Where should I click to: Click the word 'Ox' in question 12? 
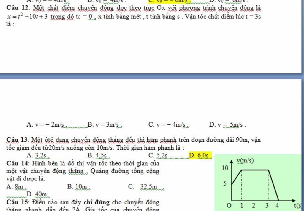click(x=161, y=8)
